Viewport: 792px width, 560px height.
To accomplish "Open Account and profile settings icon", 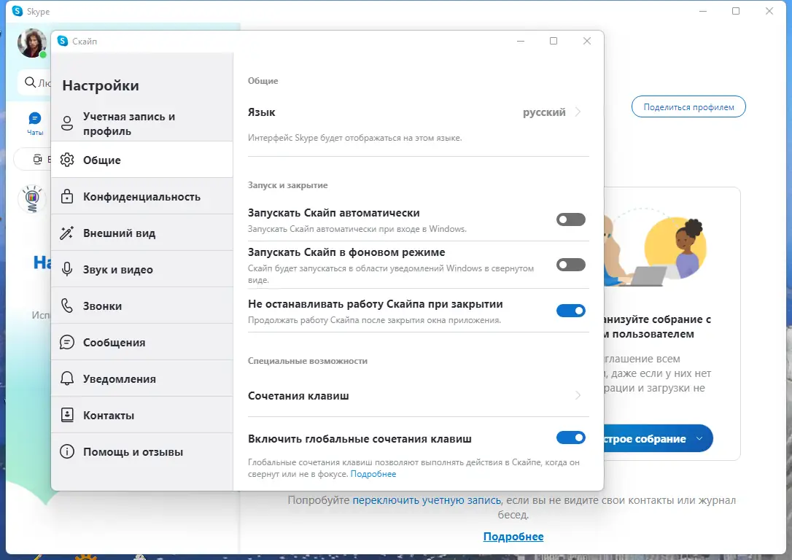I will 66,123.
